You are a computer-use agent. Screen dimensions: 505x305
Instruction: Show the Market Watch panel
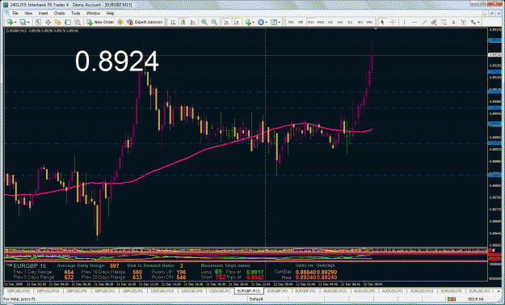click(38, 22)
